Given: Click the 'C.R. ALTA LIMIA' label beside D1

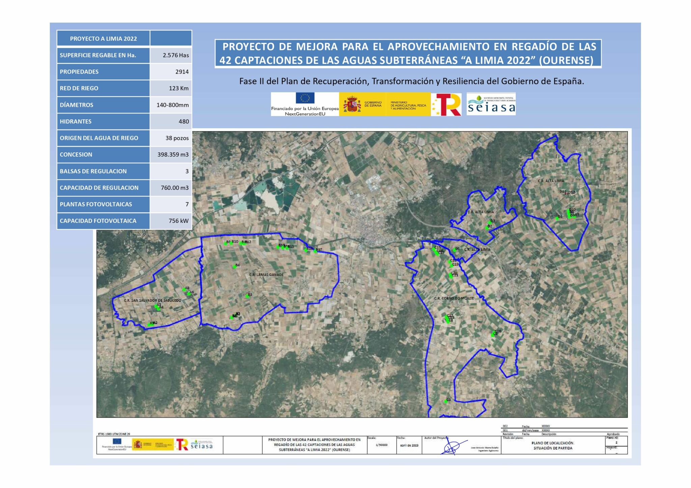Looking at the screenshot, I should click(x=477, y=249).
